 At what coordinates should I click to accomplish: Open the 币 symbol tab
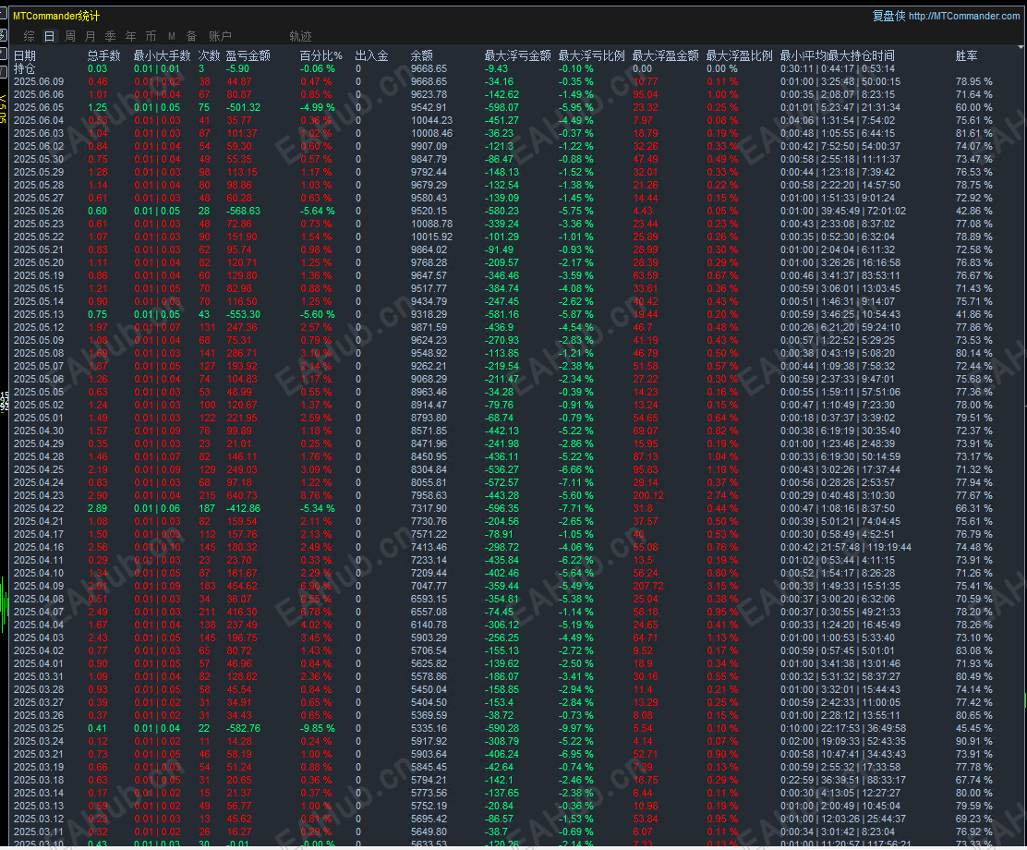click(151, 36)
